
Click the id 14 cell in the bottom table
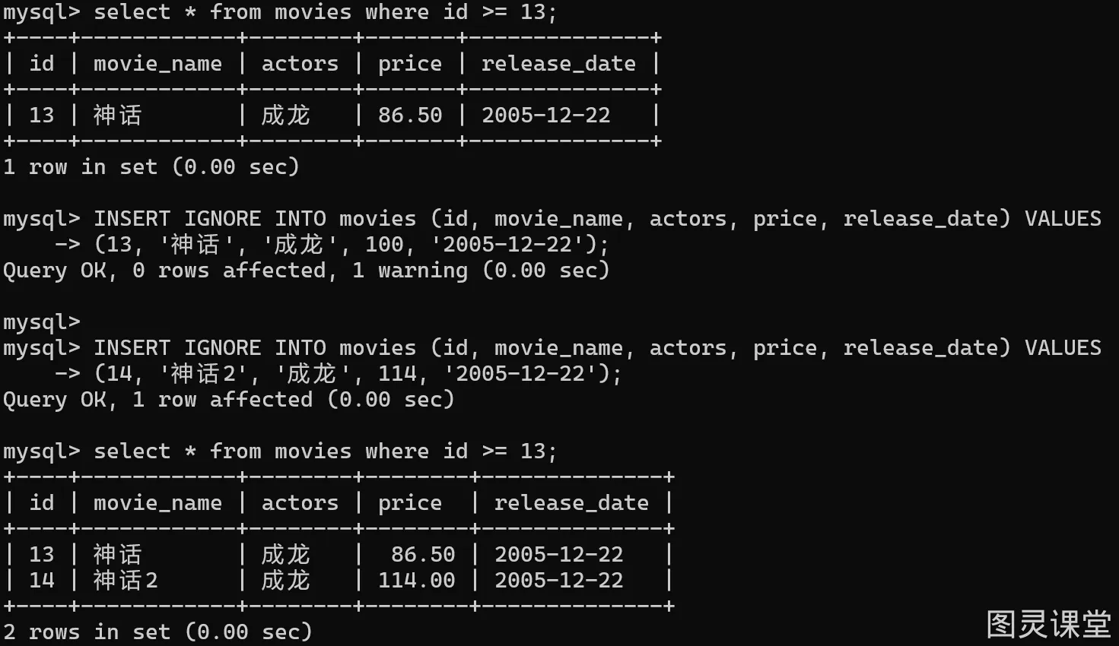[41, 581]
